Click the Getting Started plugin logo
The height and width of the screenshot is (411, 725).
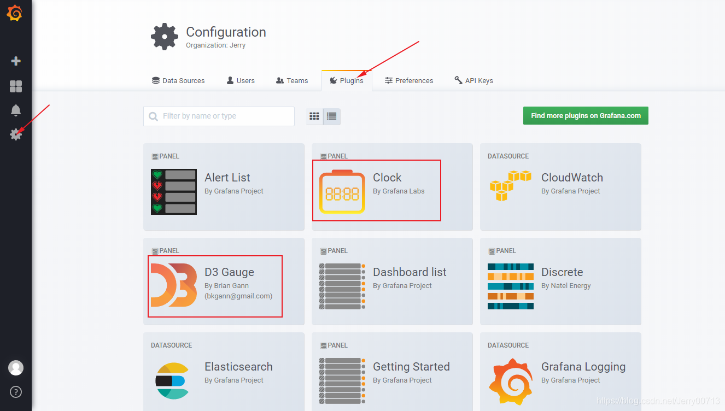pos(342,380)
